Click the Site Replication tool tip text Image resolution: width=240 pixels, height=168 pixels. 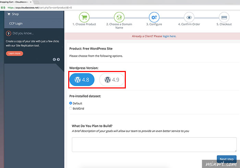32,44
